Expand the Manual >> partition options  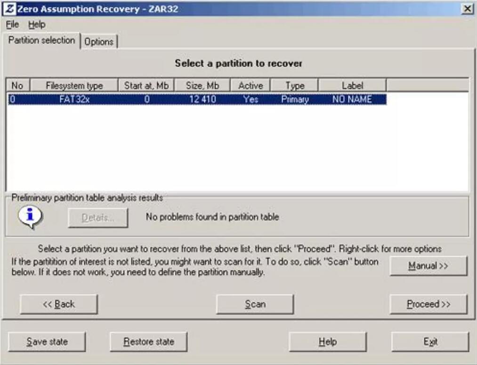(x=428, y=266)
